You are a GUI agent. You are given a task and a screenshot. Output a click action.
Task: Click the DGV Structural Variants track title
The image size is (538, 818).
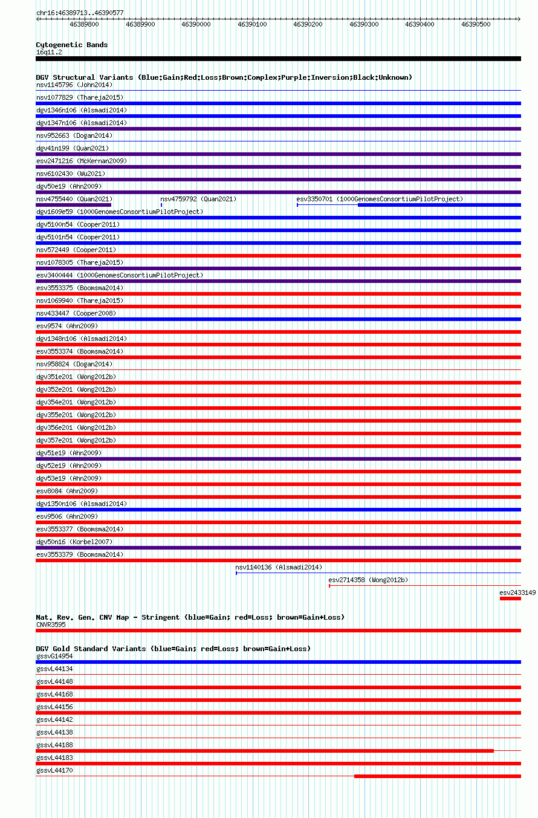224,77
